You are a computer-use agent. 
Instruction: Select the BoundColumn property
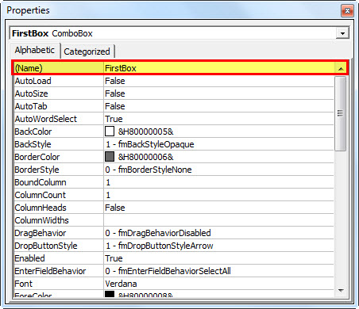[41, 182]
